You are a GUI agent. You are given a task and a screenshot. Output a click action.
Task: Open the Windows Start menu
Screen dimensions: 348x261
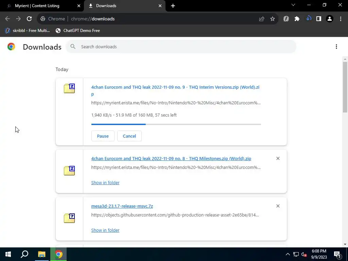click(8, 254)
